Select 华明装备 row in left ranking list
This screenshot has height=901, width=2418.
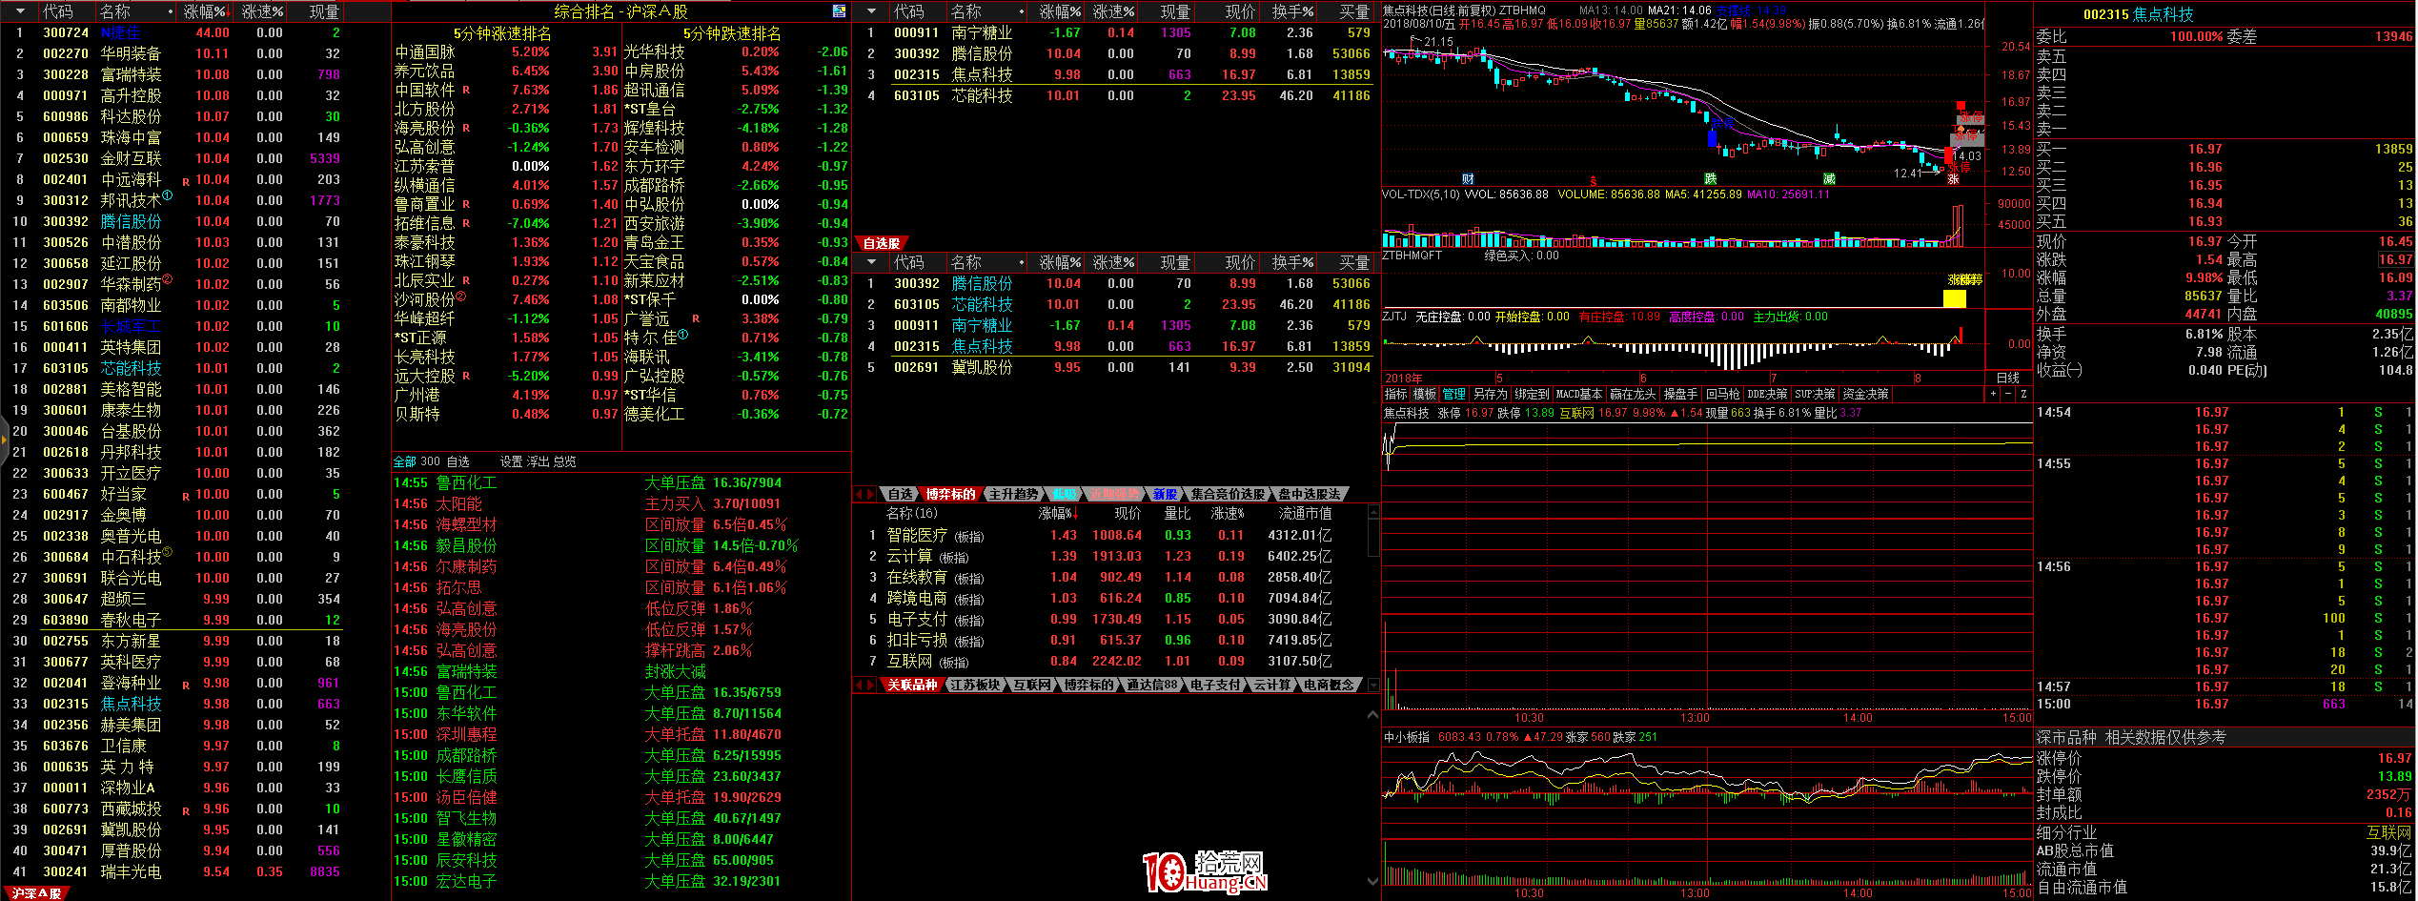(175, 53)
